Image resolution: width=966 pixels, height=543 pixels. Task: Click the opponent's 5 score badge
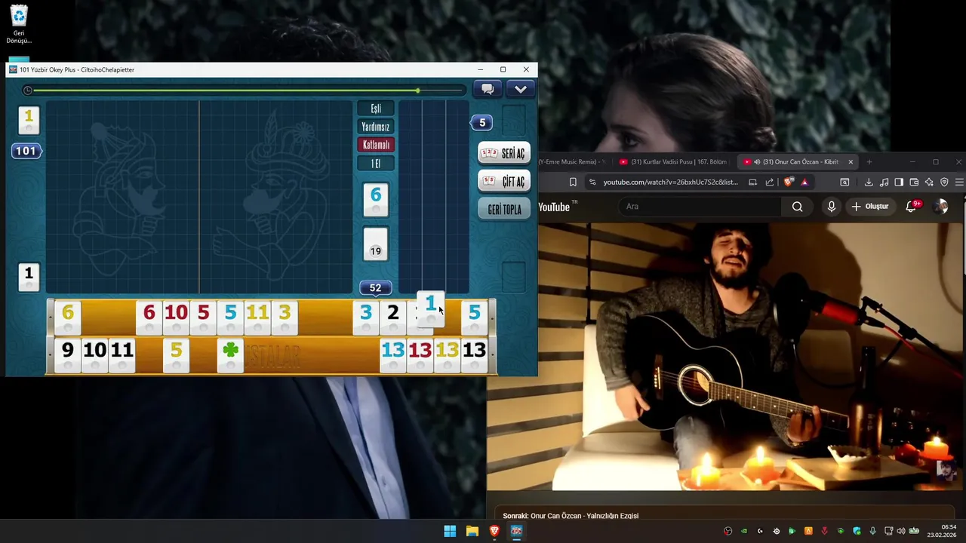(481, 122)
